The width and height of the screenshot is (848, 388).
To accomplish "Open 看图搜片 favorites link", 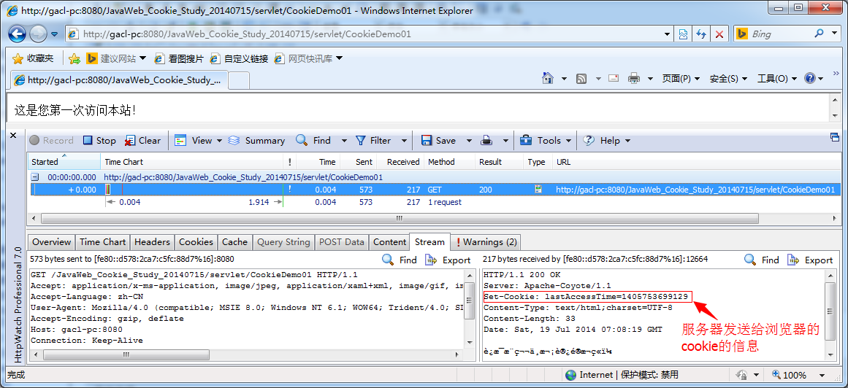I will click(x=179, y=58).
